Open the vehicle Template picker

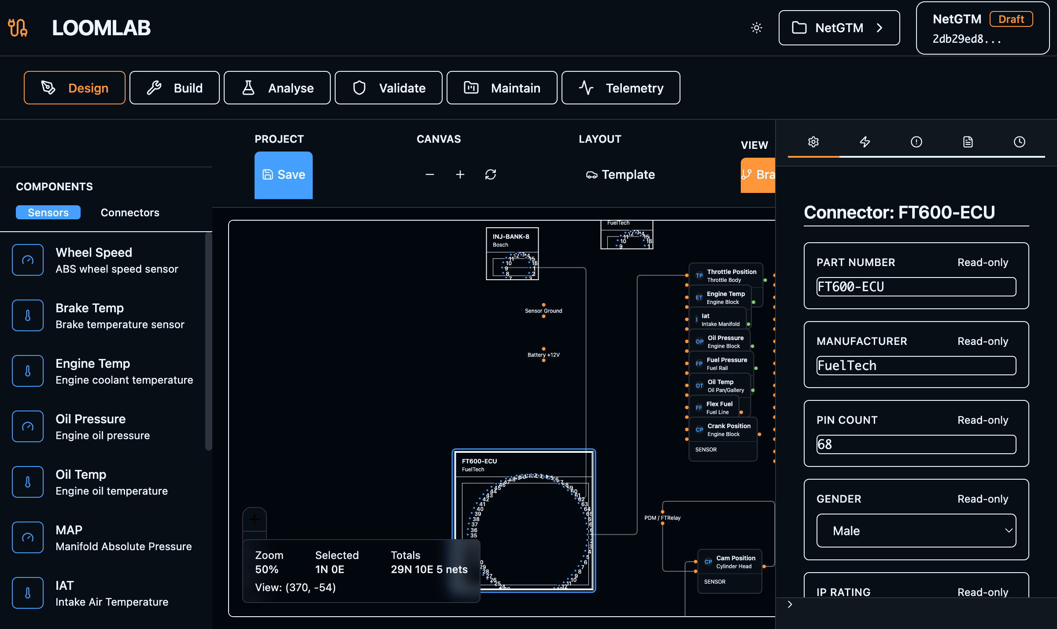620,174
